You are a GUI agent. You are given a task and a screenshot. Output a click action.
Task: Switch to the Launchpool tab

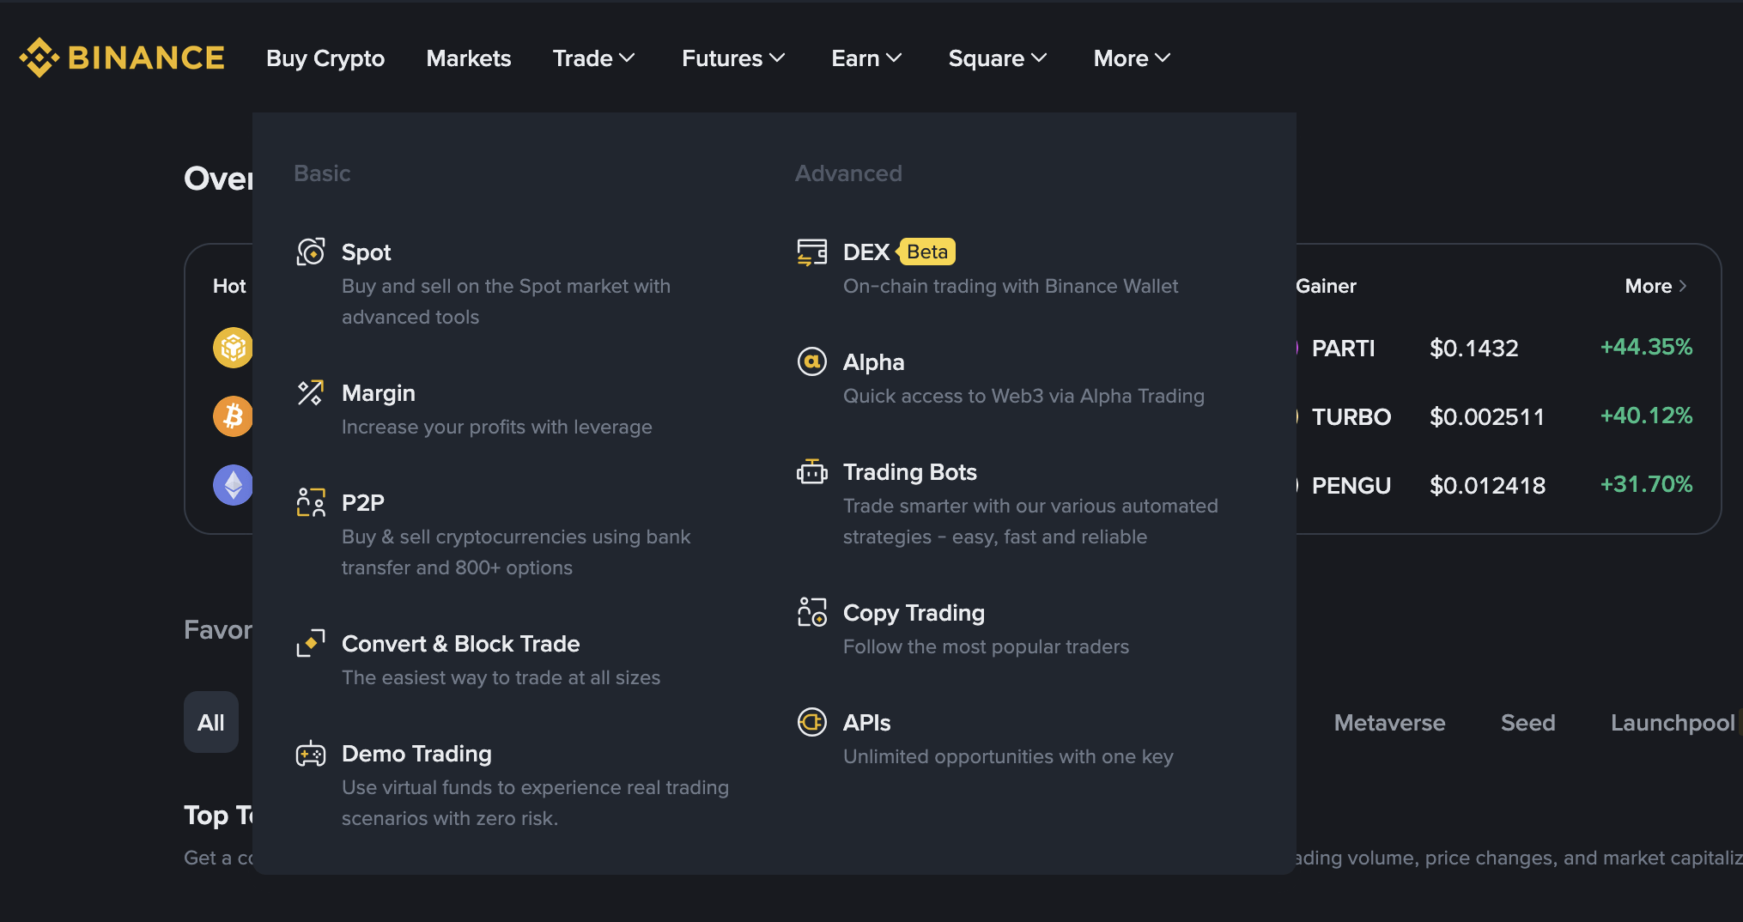pyautogui.click(x=1673, y=722)
